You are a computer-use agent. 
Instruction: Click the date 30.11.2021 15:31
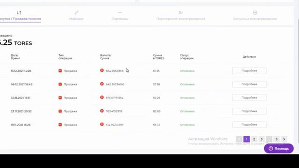(x=21, y=98)
